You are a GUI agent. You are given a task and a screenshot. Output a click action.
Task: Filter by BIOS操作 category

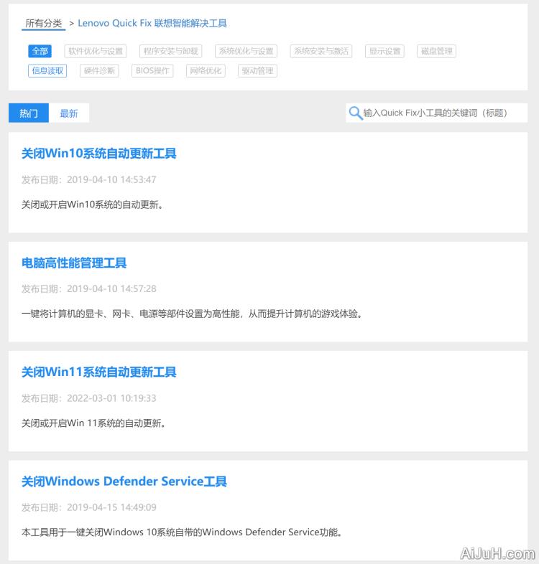(152, 70)
